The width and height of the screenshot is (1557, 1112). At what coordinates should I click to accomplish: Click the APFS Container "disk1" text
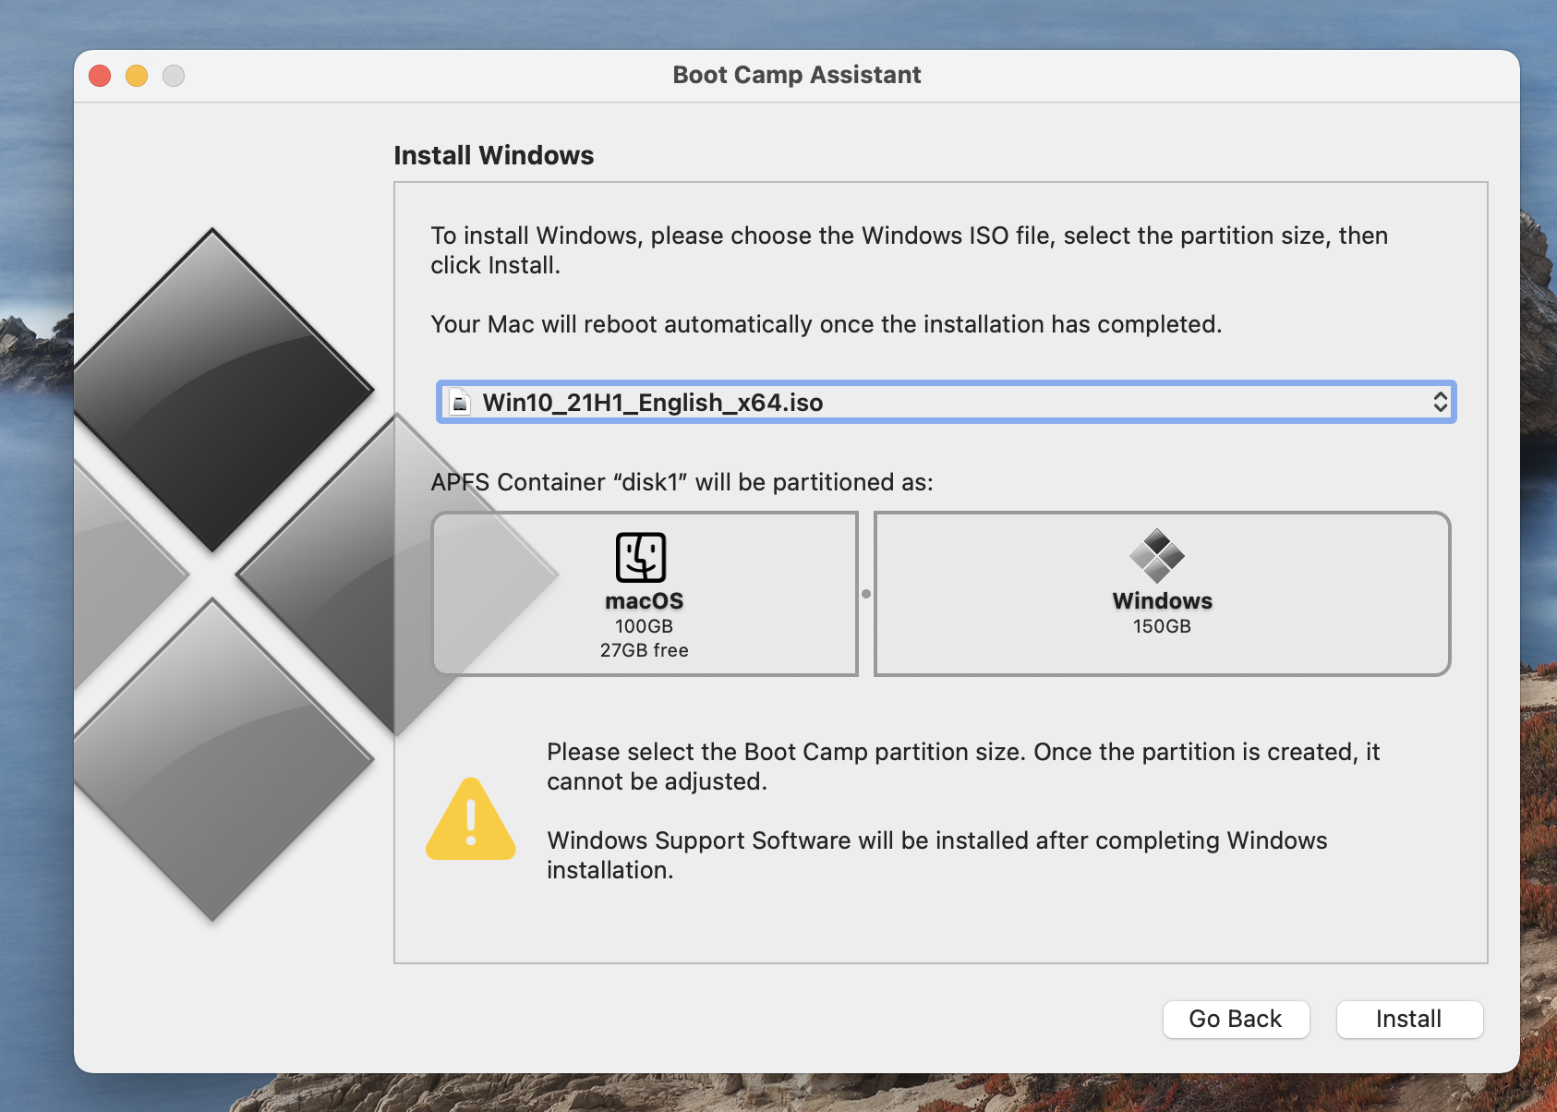pos(682,482)
